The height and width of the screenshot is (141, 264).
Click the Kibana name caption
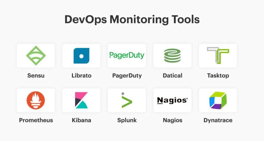click(x=81, y=120)
